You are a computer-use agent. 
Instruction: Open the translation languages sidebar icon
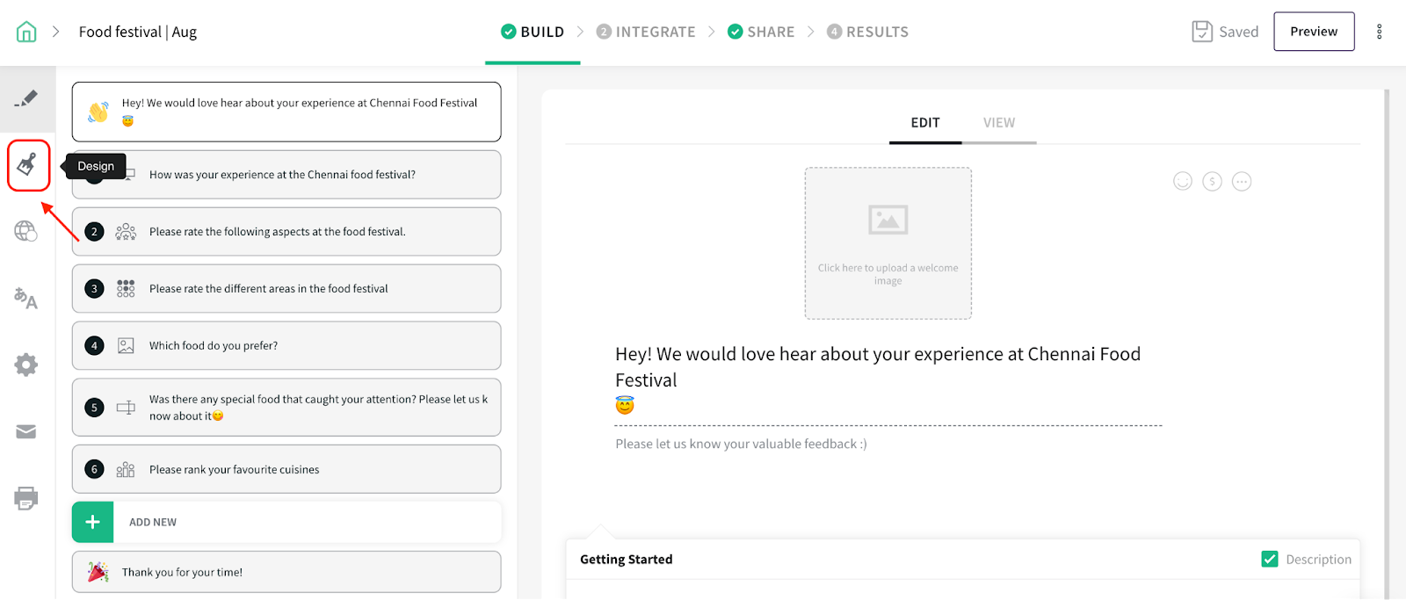(25, 299)
